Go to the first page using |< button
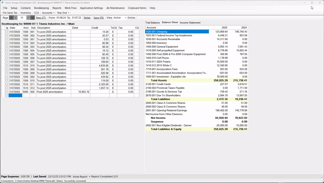 pyautogui.click(x=11, y=18)
